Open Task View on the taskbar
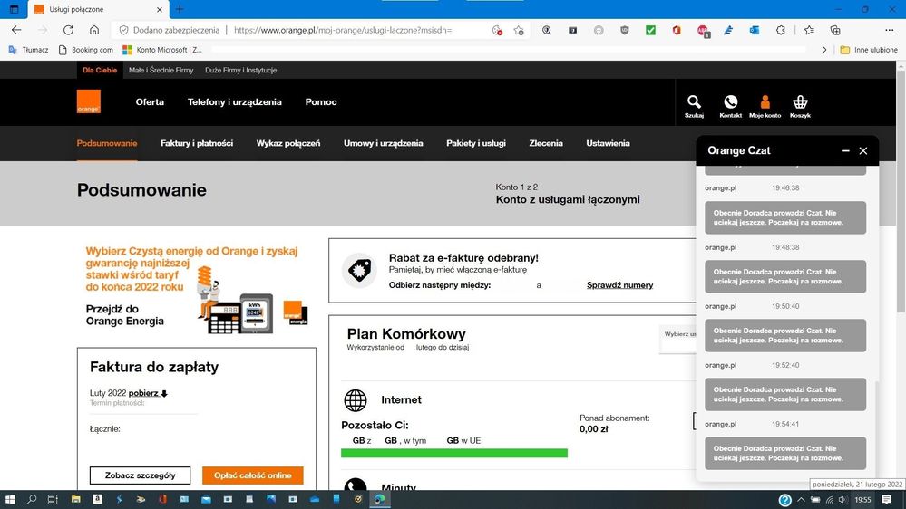 pos(53,499)
